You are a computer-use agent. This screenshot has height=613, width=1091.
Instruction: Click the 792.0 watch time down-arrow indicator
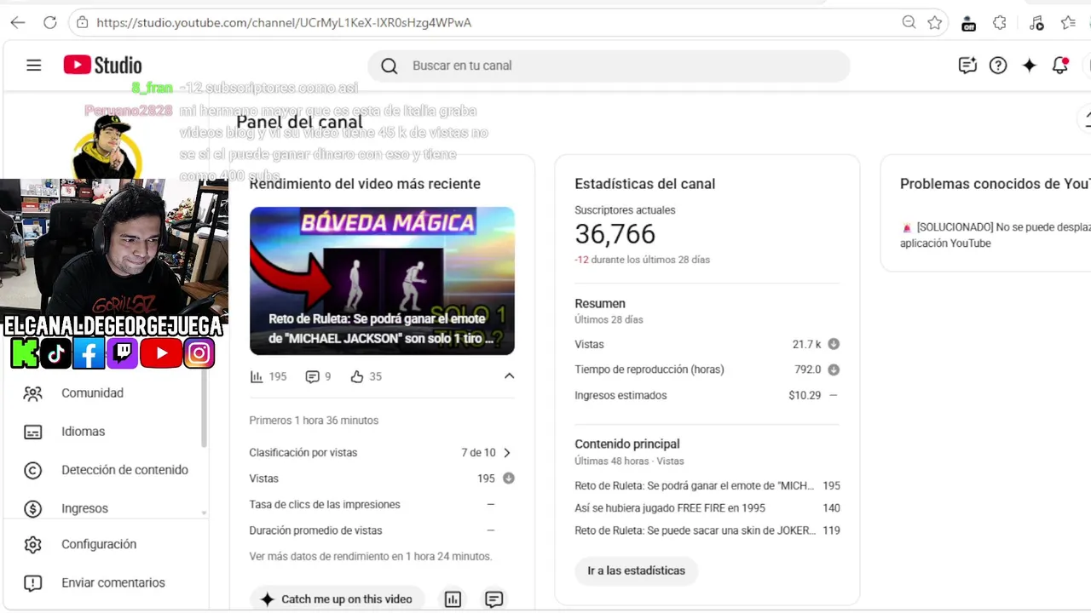pos(834,370)
